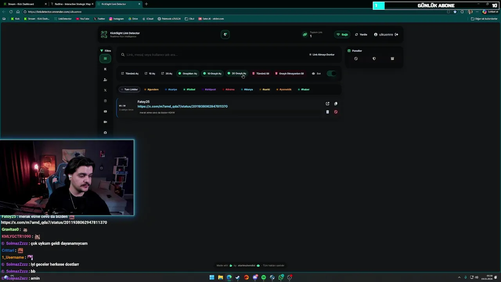Open the archive panel icon under Paneller
The width and height of the screenshot is (501, 282).
point(392,59)
